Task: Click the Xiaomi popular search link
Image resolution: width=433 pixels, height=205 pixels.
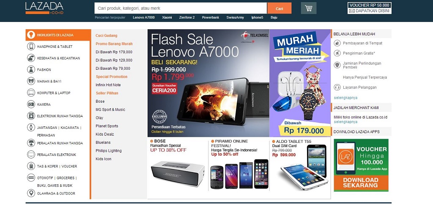Action: [x=167, y=17]
